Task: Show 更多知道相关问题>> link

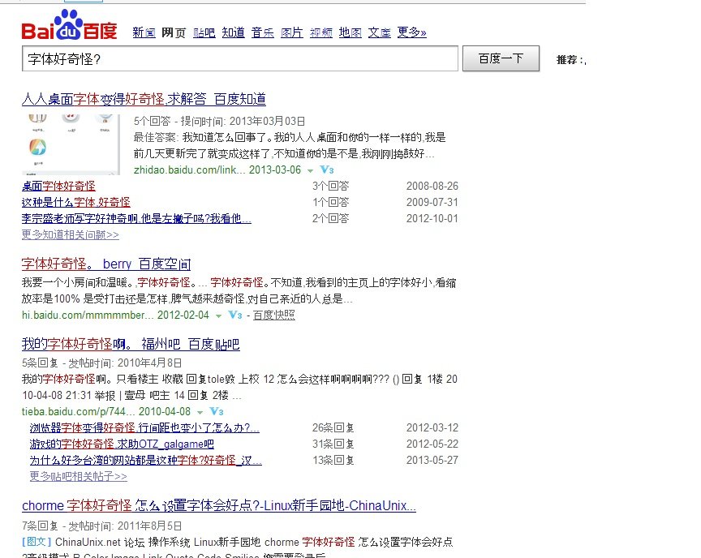Action: coord(70,234)
